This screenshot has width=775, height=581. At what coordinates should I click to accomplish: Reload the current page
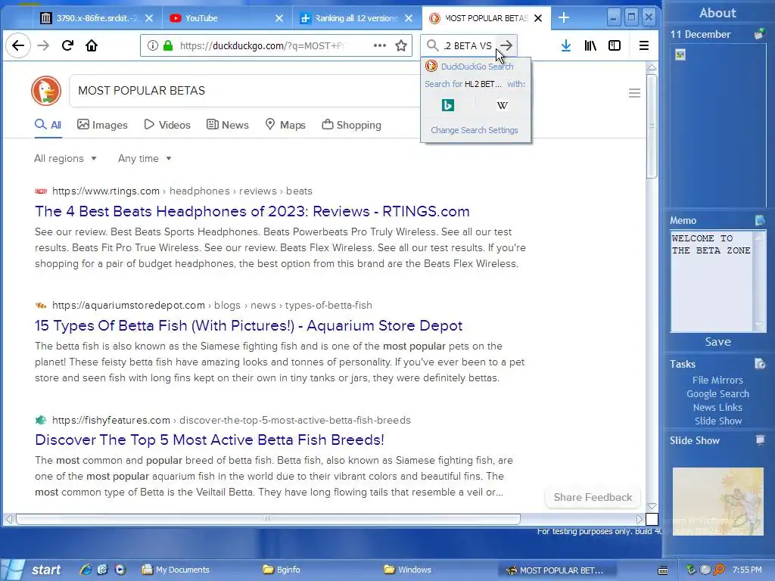coord(67,45)
